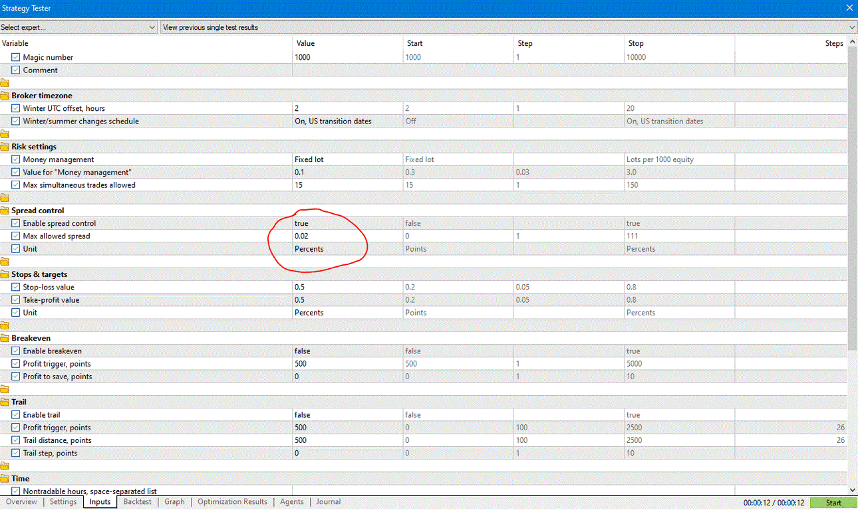Open the Journal tab
The height and width of the screenshot is (510, 858).
coord(328,502)
